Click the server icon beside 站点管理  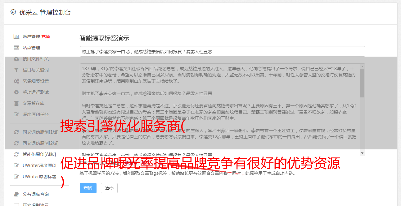pos(16,48)
